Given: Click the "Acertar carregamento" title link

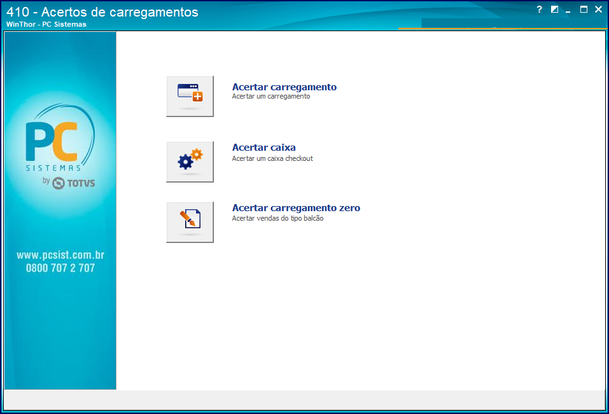Looking at the screenshot, I should pyautogui.click(x=284, y=87).
